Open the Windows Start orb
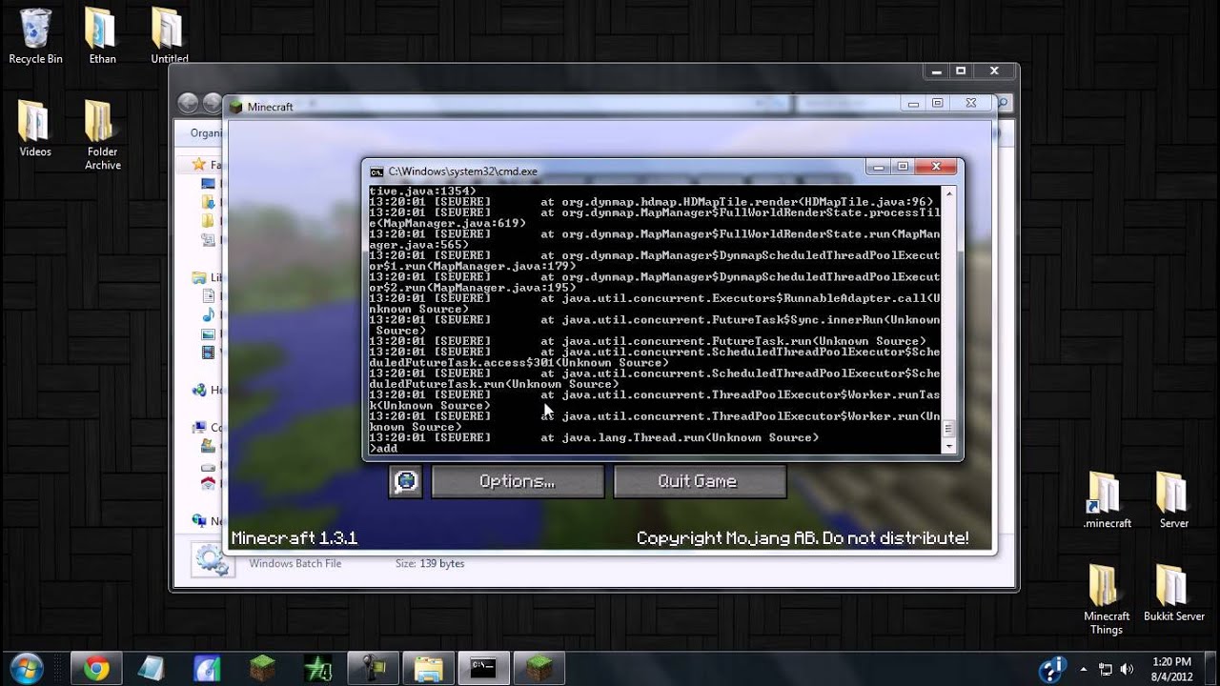 [28, 667]
